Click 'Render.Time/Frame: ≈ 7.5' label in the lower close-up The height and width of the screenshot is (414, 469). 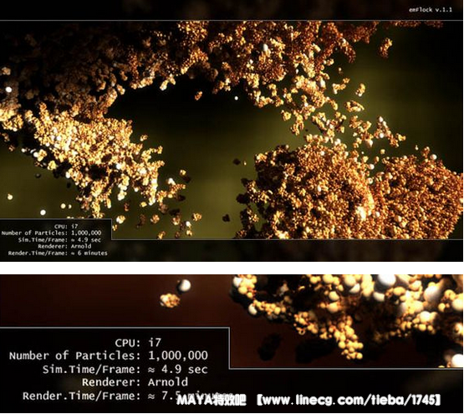102,396
